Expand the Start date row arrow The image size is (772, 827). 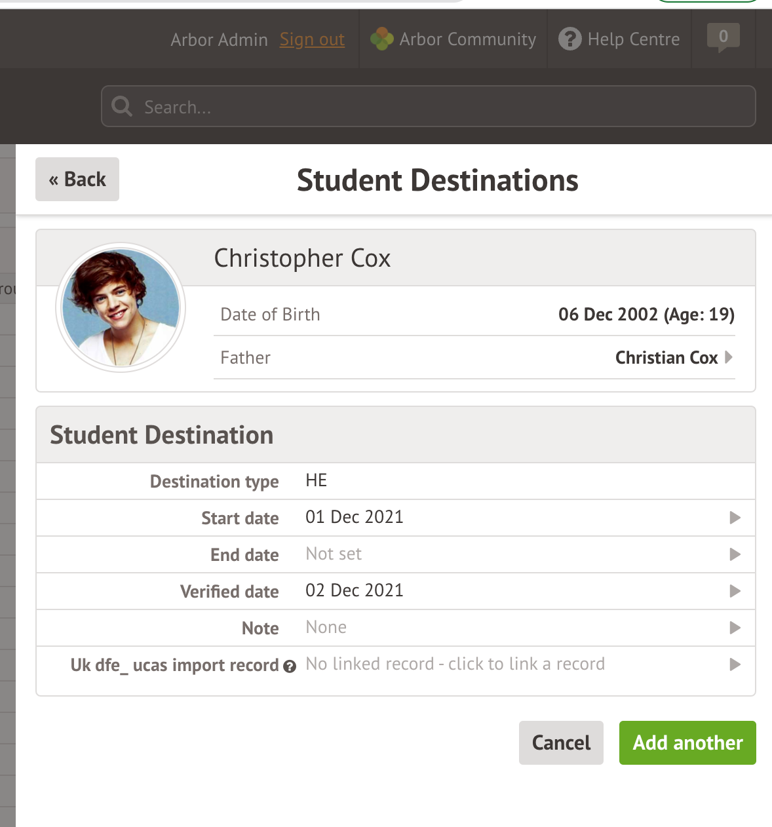(x=735, y=518)
